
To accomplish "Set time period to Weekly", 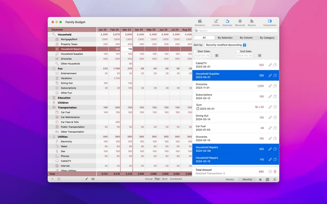I will 230,180.
